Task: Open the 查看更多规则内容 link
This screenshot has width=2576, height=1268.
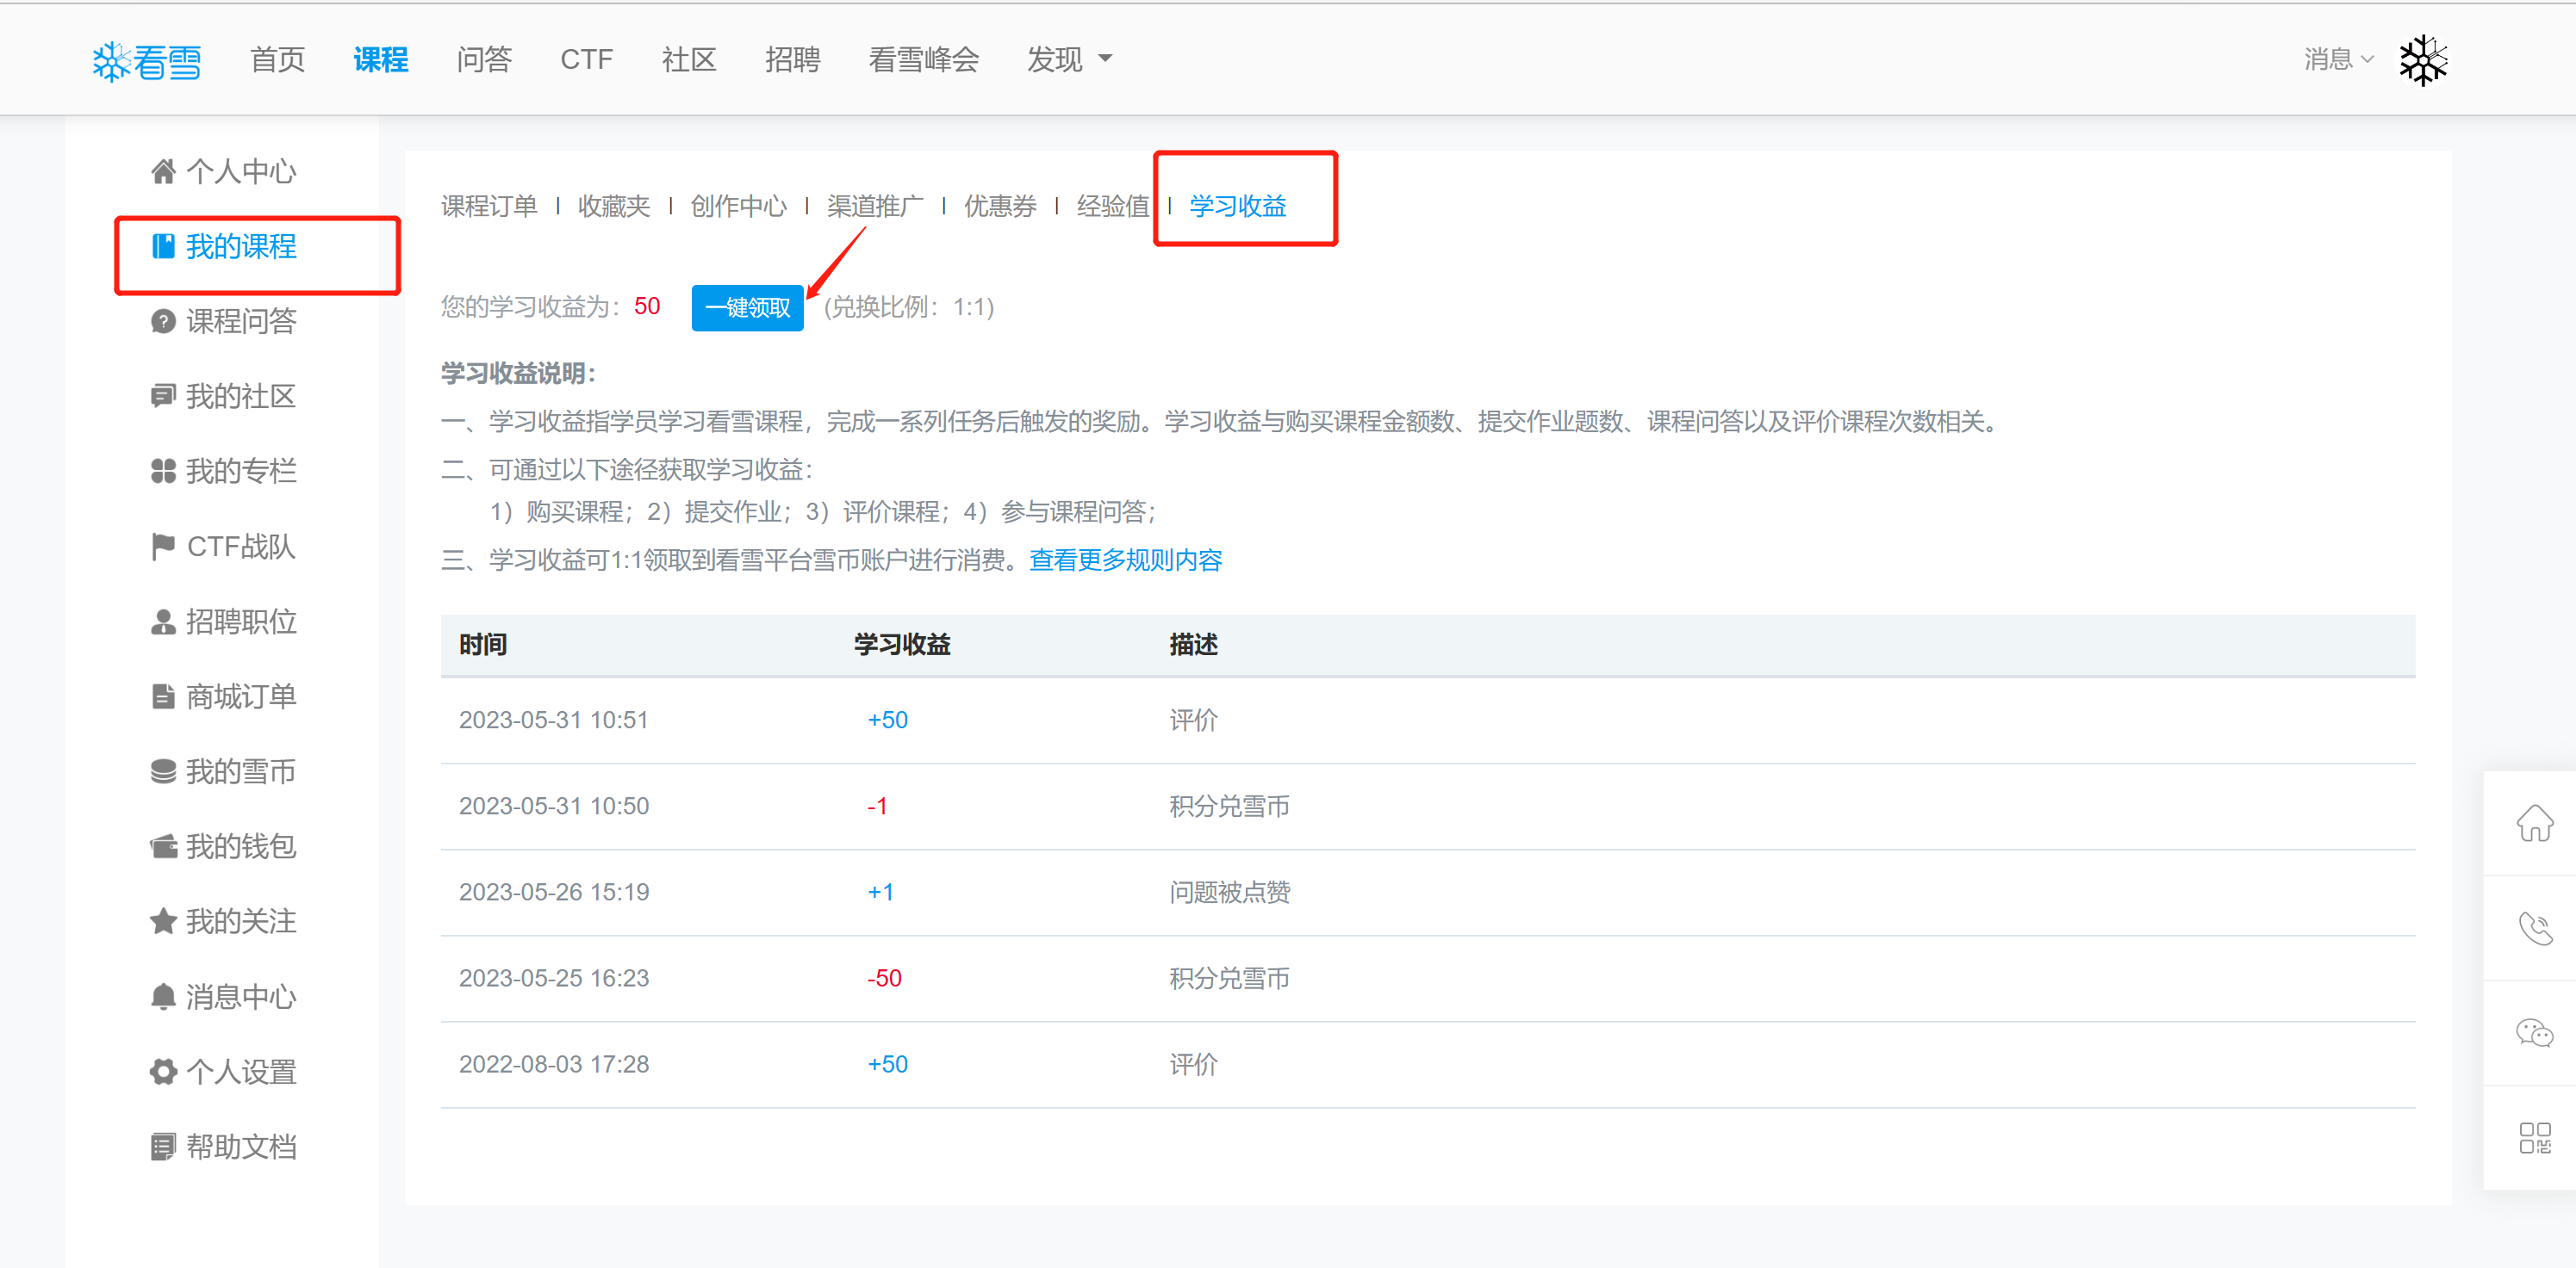Action: (x=1125, y=560)
